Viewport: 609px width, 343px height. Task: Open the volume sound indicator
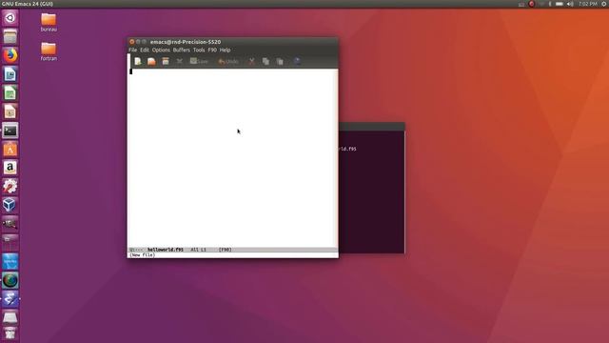click(570, 4)
